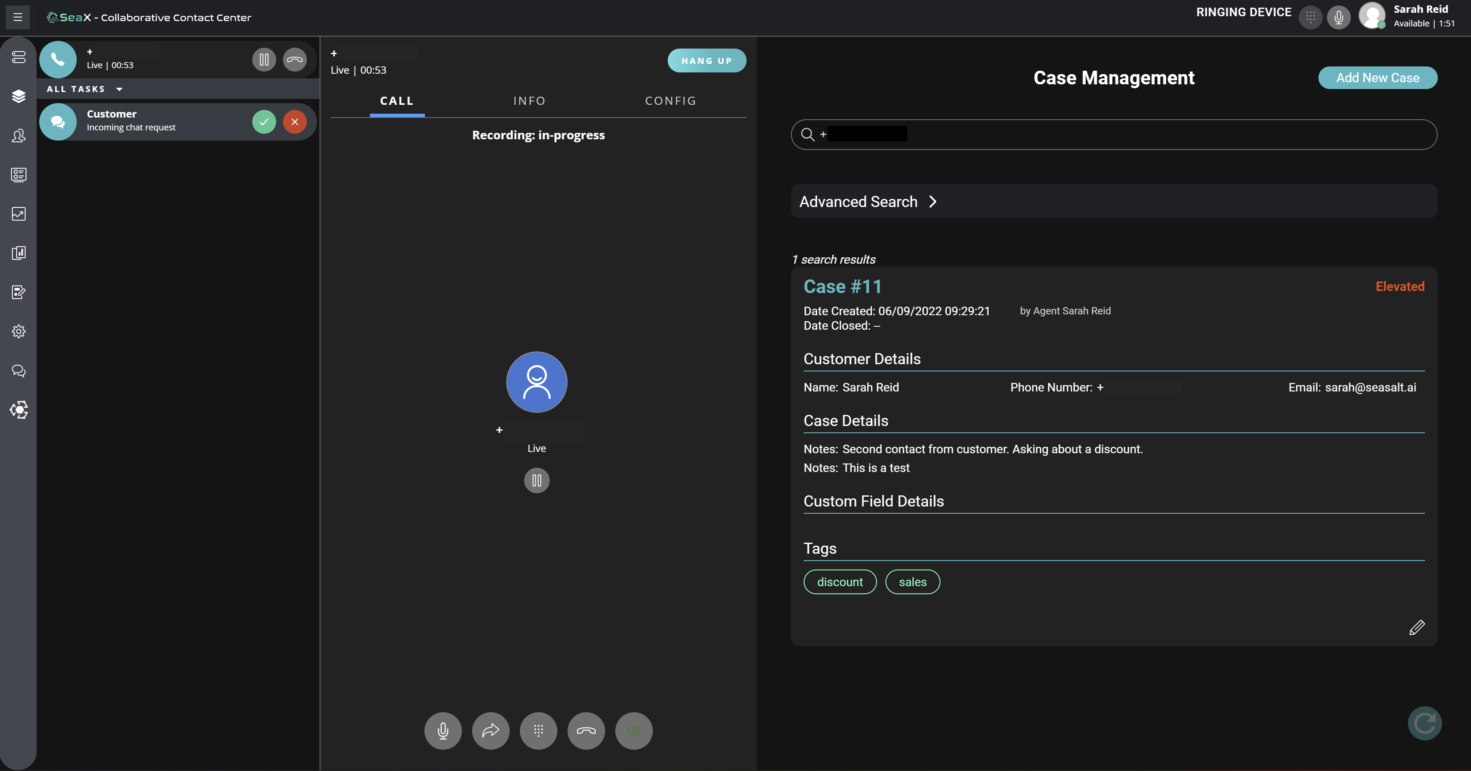Mute the microphone on the active call
Viewport: 1471px width, 771px height.
click(x=443, y=731)
